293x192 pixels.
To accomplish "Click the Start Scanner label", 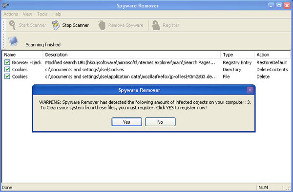I will (x=32, y=25).
